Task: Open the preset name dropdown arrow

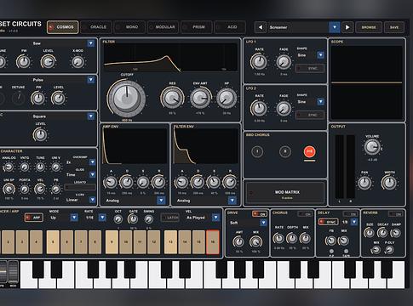Action: pos(335,27)
